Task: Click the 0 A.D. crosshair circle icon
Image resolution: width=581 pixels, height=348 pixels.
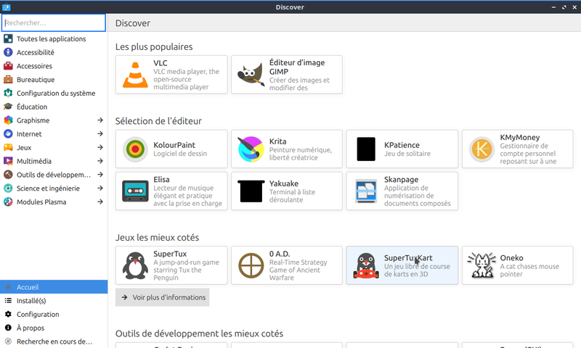Action: pos(251,265)
